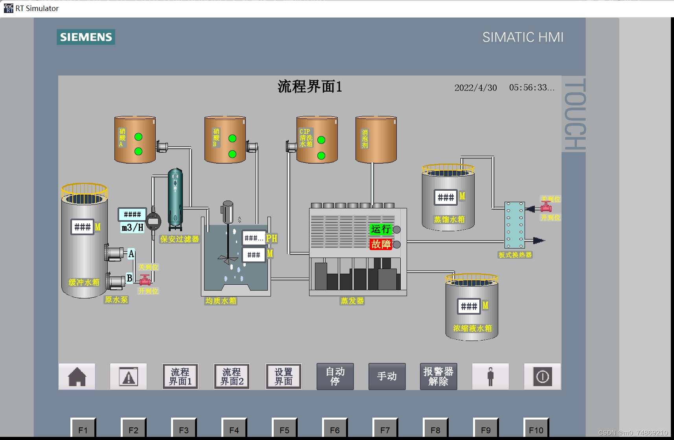Open the user login icon button
The width and height of the screenshot is (674, 440).
pyautogui.click(x=490, y=376)
